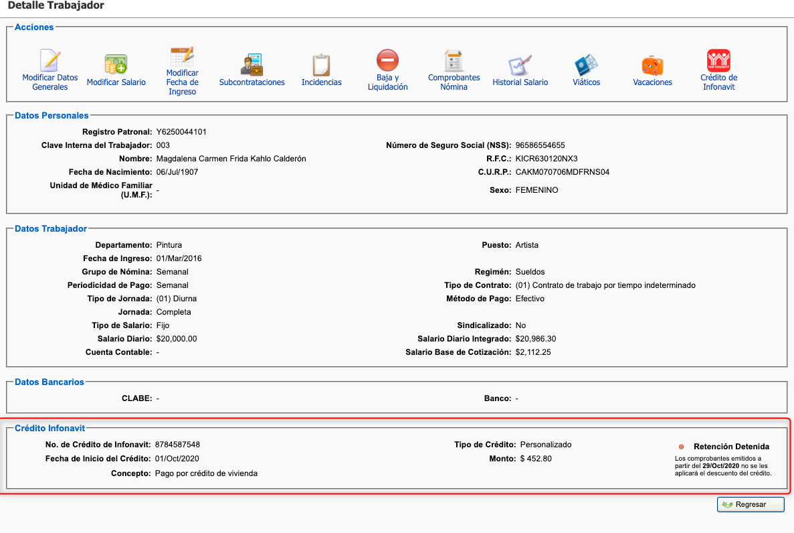Click the red Retención Detenida status dot
Image resolution: width=794 pixels, height=533 pixels.
681,447
